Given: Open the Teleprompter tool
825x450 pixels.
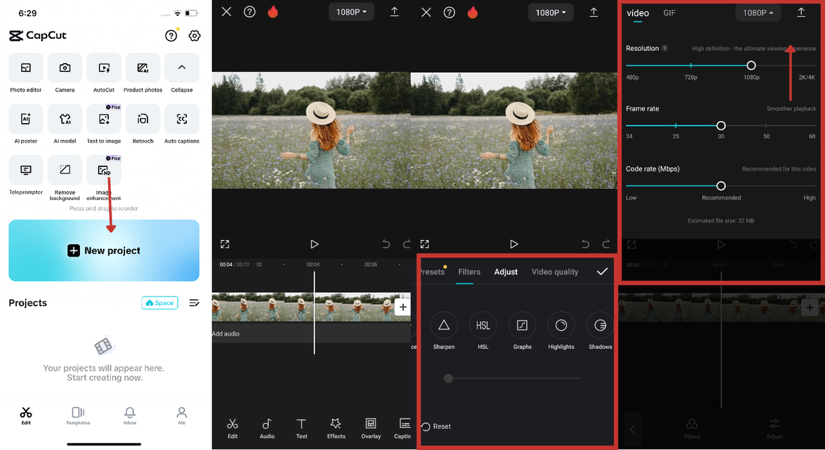Looking at the screenshot, I should tap(26, 175).
